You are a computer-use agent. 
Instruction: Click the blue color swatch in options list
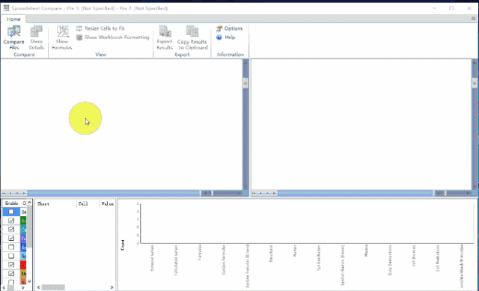23,247
